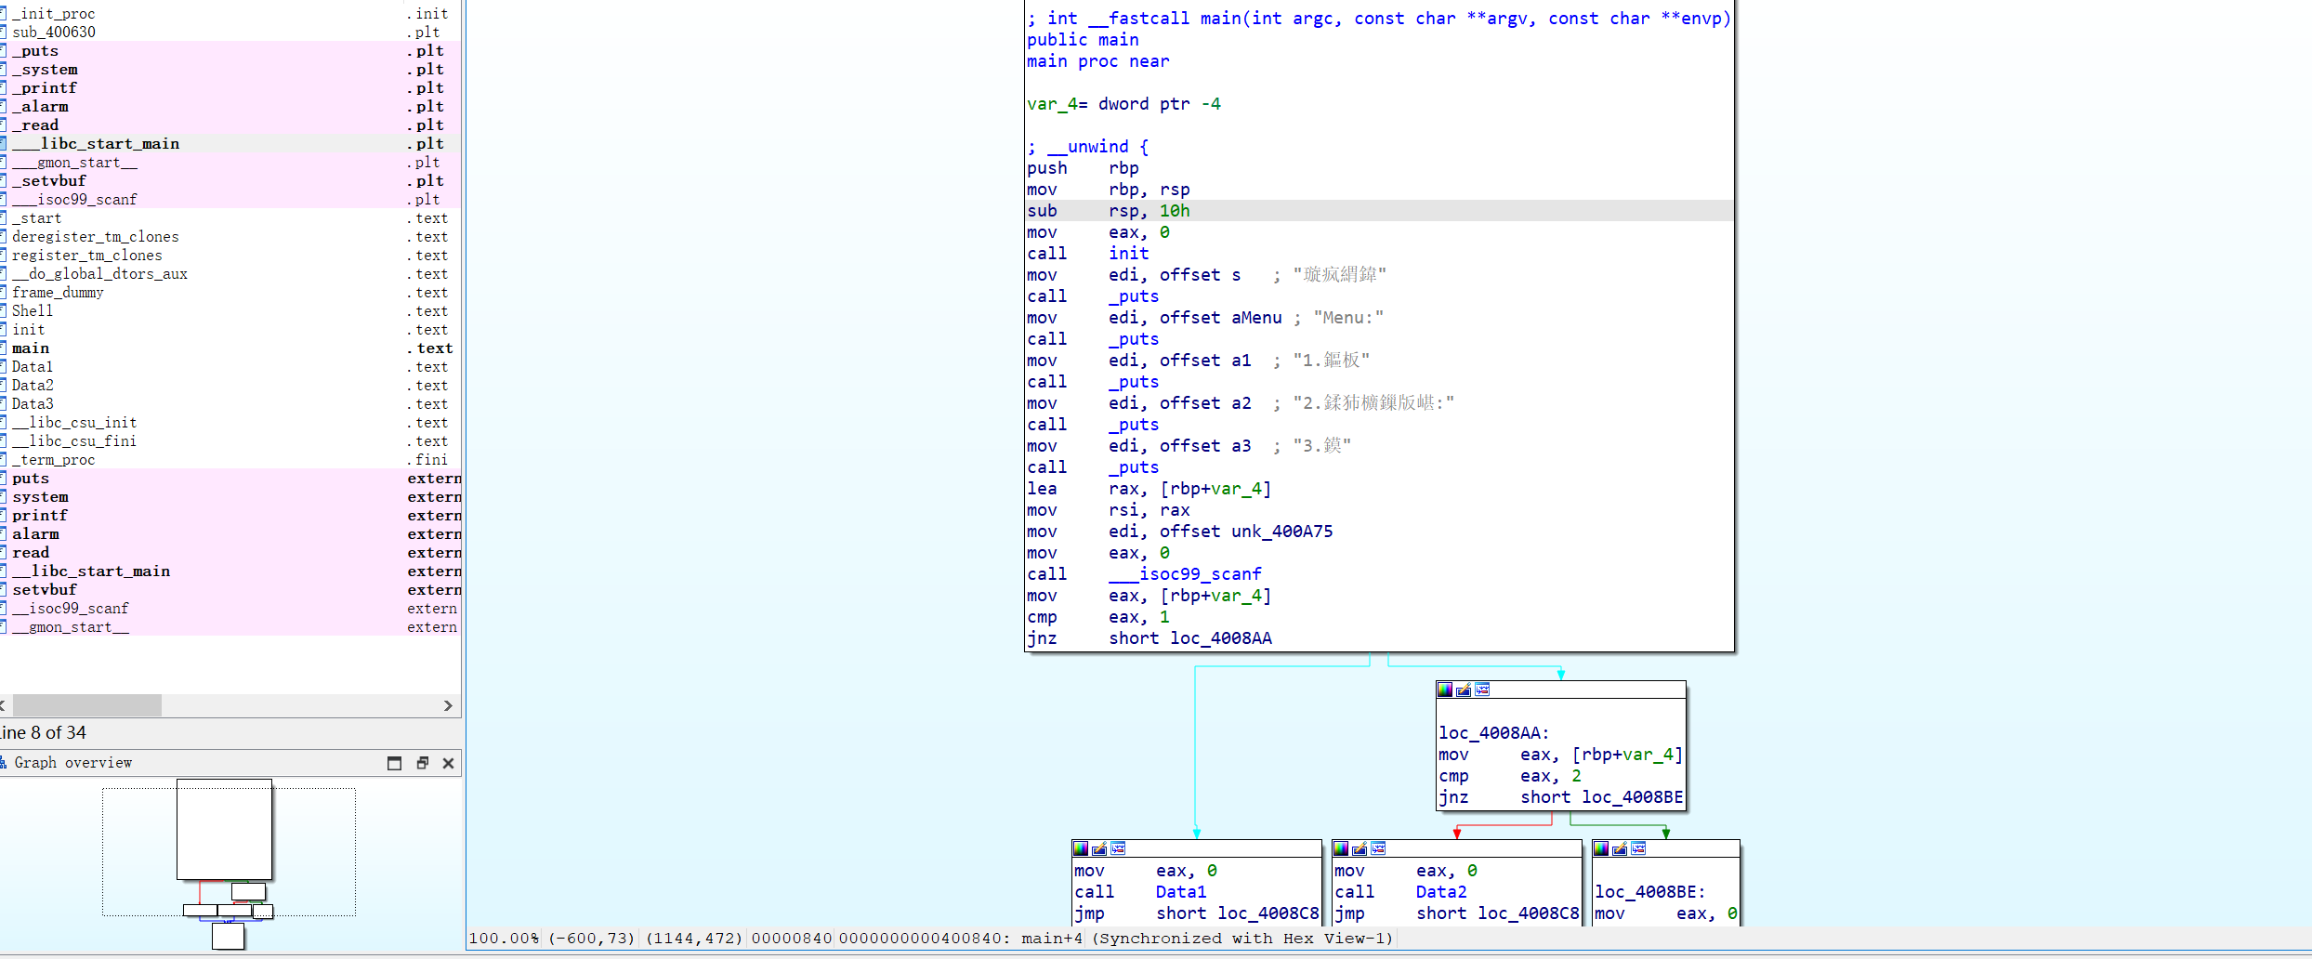
Task: Open node color picker on loc_4008AA block
Action: pos(1445,690)
